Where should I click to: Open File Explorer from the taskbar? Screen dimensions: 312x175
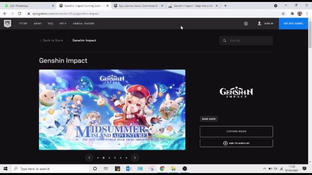click(x=174, y=169)
